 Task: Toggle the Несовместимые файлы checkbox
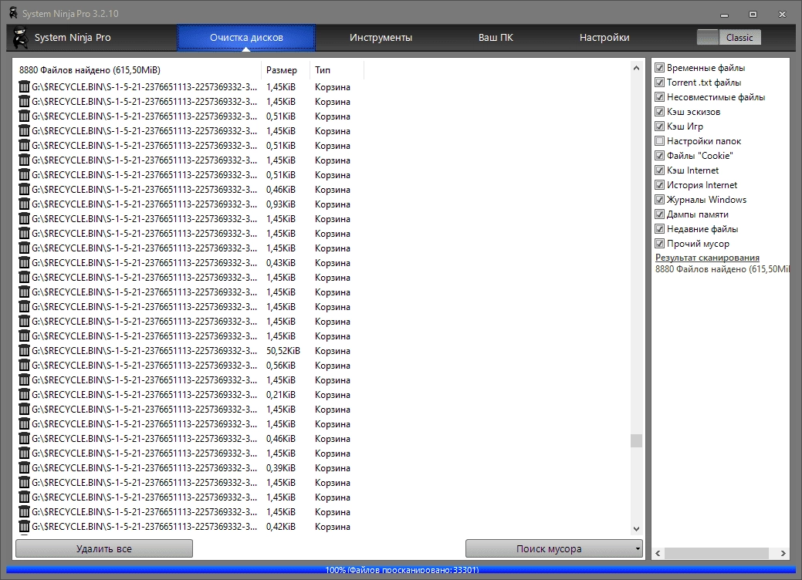pos(660,97)
